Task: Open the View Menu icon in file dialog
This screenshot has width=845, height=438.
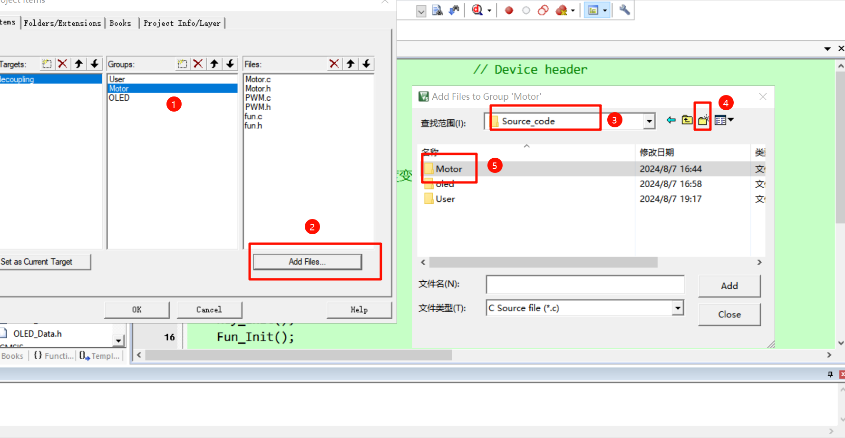Action: (724, 120)
